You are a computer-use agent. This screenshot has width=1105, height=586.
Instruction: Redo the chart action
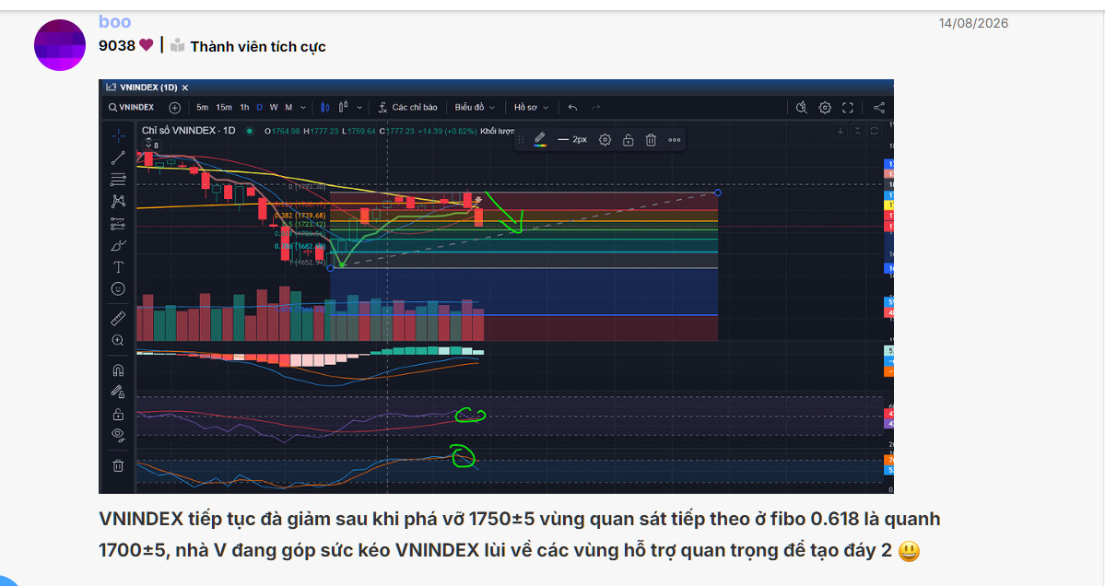595,108
